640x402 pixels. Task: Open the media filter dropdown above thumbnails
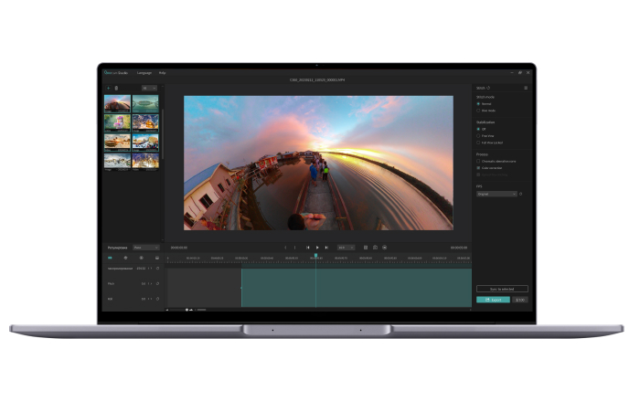coord(149,88)
